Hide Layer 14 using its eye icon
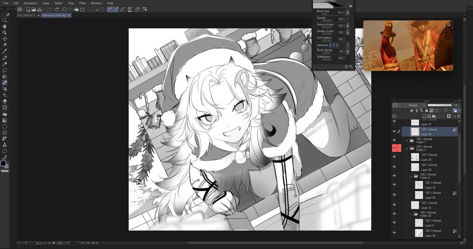 click(394, 205)
